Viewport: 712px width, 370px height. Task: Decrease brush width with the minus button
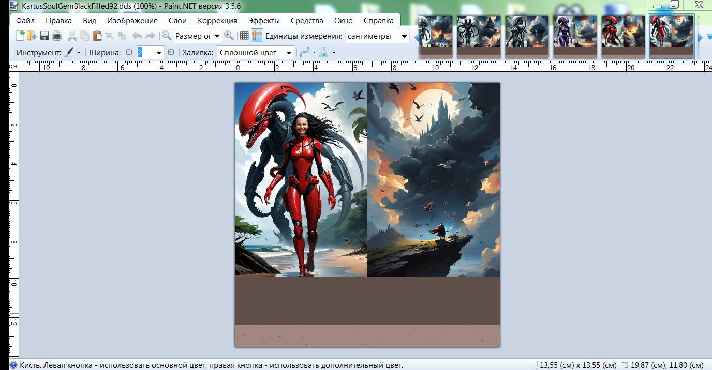coord(129,52)
